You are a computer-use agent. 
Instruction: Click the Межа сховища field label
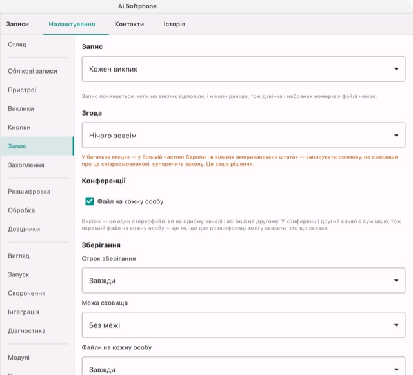[x=105, y=303]
